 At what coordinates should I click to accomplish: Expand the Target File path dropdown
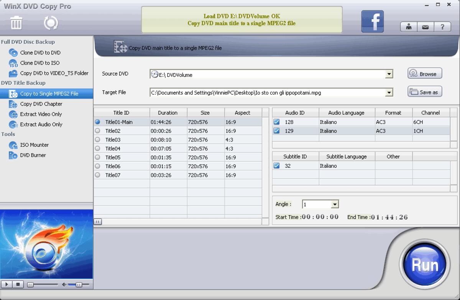click(x=389, y=92)
